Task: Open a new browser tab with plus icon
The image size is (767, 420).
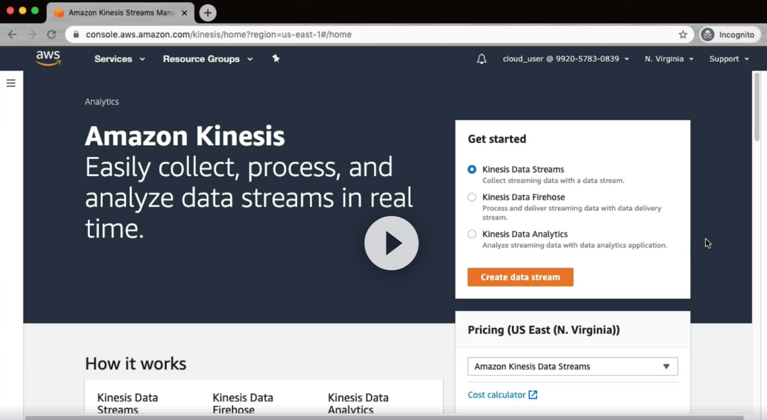Action: pyautogui.click(x=208, y=13)
